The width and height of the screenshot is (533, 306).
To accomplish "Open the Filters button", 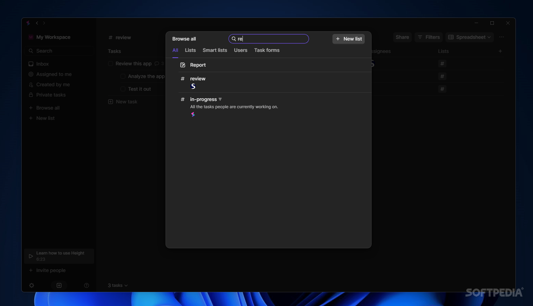I will [x=429, y=37].
